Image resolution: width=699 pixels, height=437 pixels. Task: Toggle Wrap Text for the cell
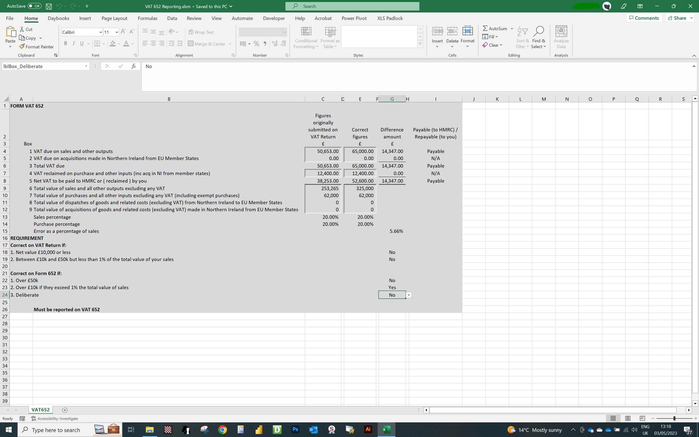click(x=201, y=32)
